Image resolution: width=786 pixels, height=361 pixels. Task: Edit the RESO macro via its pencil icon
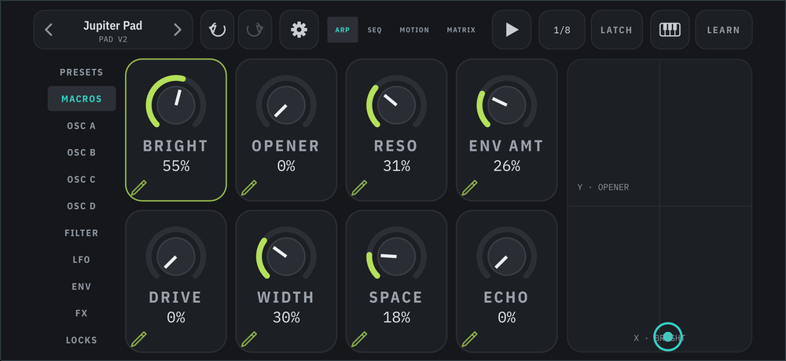(359, 188)
